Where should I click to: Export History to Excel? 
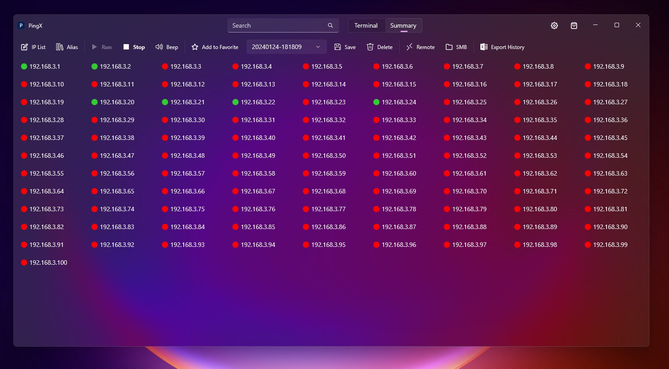coord(502,47)
